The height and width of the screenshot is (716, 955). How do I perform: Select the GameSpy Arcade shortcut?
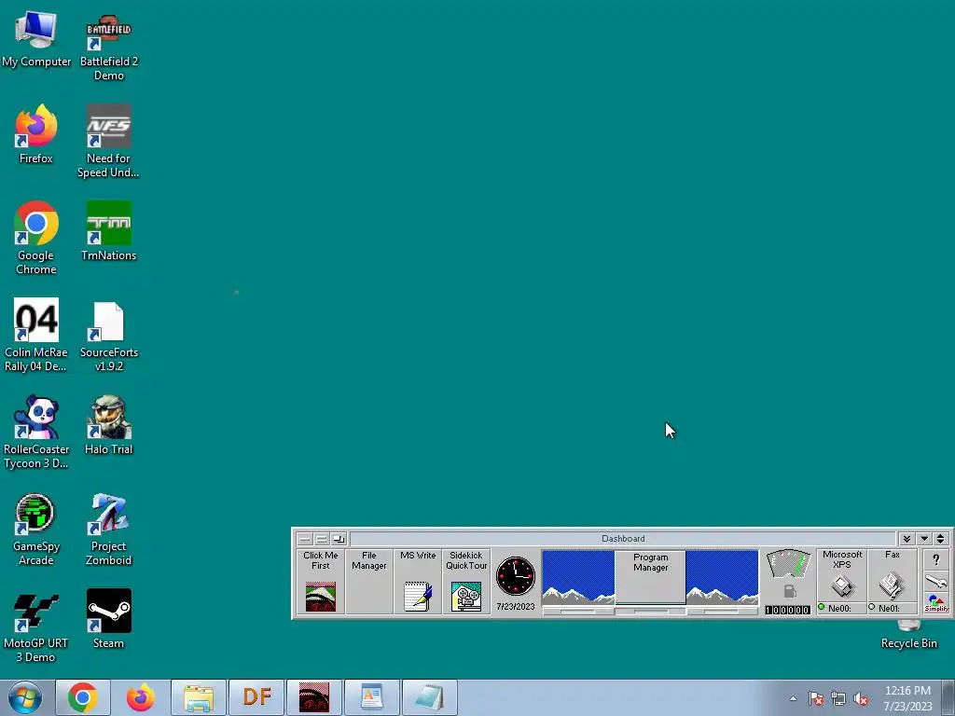[36, 530]
